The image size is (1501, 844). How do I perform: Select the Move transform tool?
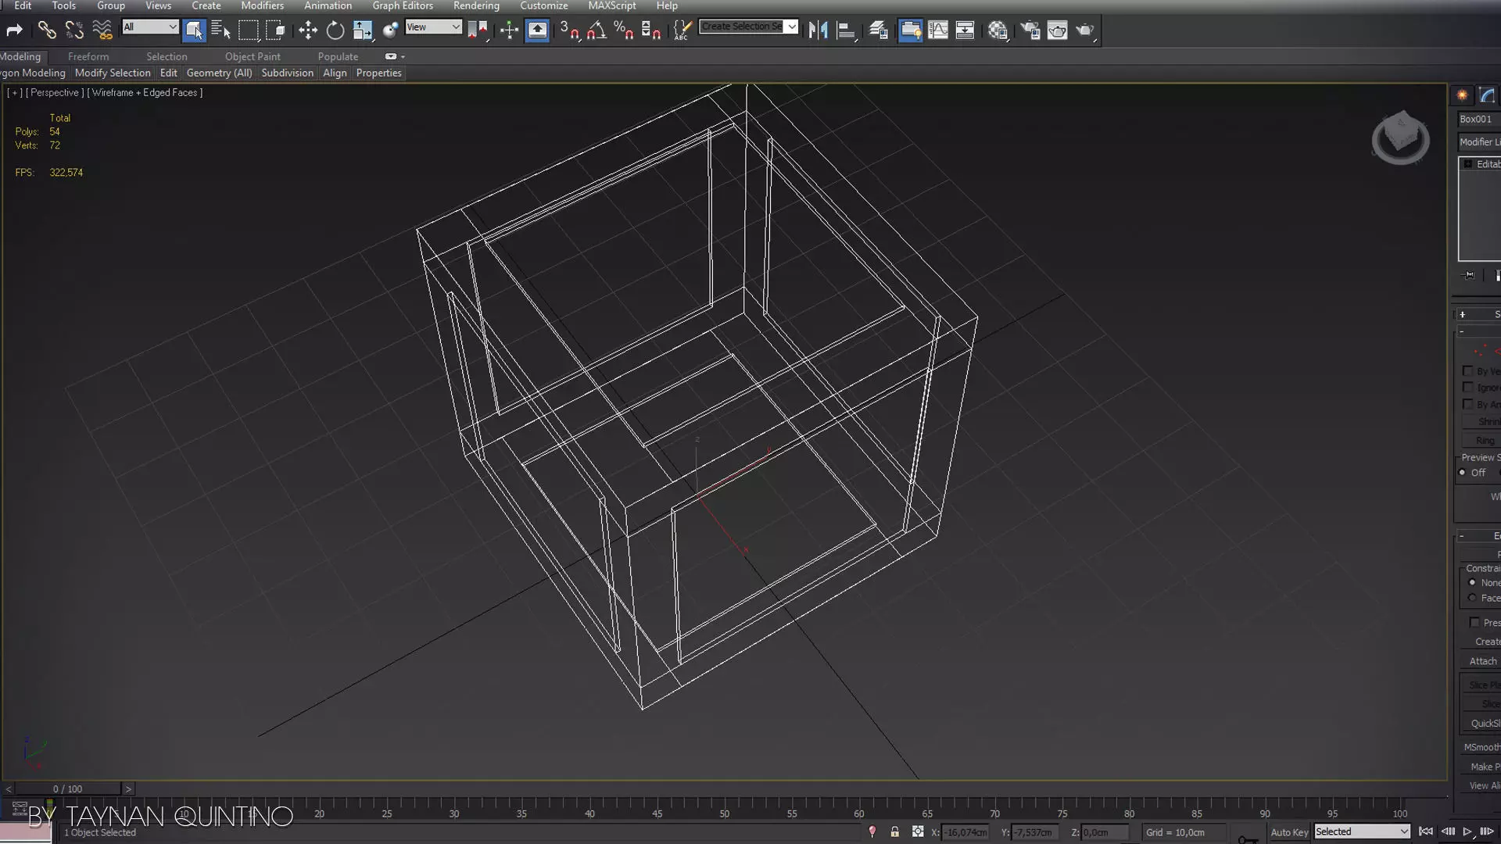coord(307,30)
